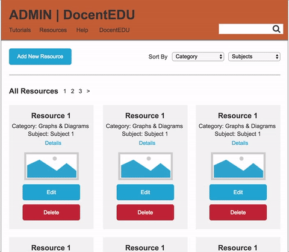Screen dimensions: 289x252
Task: Click the right card's Category: Graphs & Diagrams text
Action: (237, 126)
